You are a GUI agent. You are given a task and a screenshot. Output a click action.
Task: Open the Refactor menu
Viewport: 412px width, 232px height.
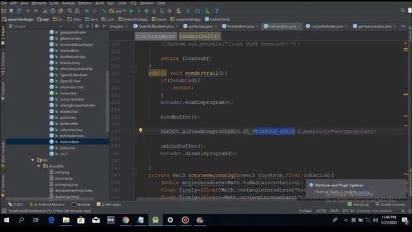point(85,3)
